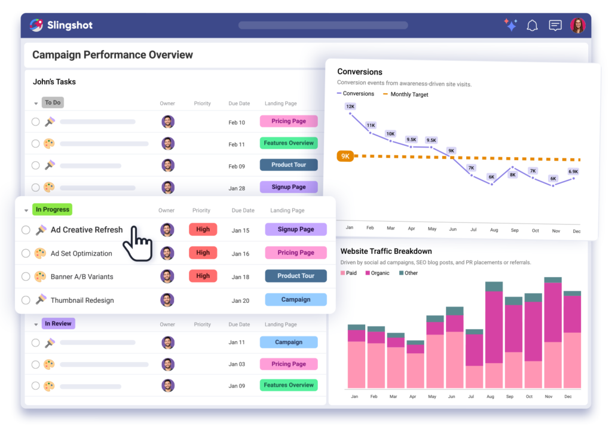The height and width of the screenshot is (432, 612).
Task: Open the notifications bell icon
Action: coord(532,25)
